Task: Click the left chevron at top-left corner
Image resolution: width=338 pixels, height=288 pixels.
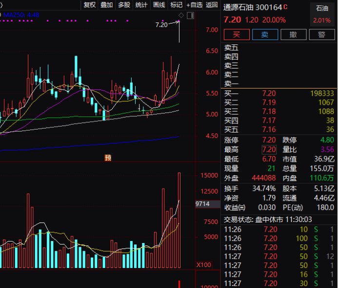Action: (2, 5)
